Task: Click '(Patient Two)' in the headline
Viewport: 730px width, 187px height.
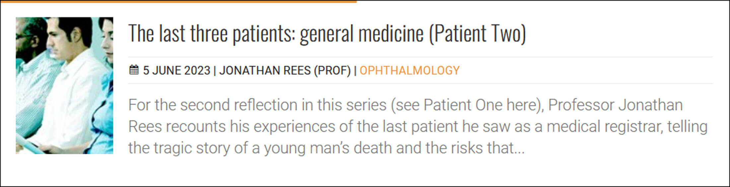Action: 477,34
